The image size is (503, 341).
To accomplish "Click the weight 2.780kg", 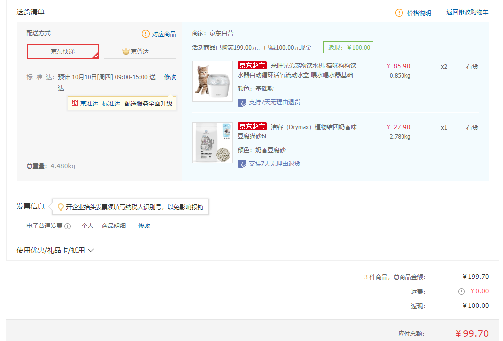I will 400,137.
